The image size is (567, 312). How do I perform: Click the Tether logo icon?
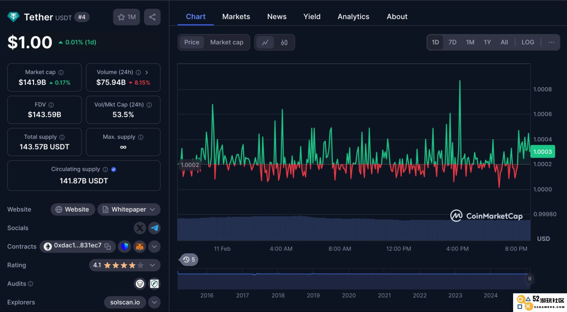click(x=13, y=17)
